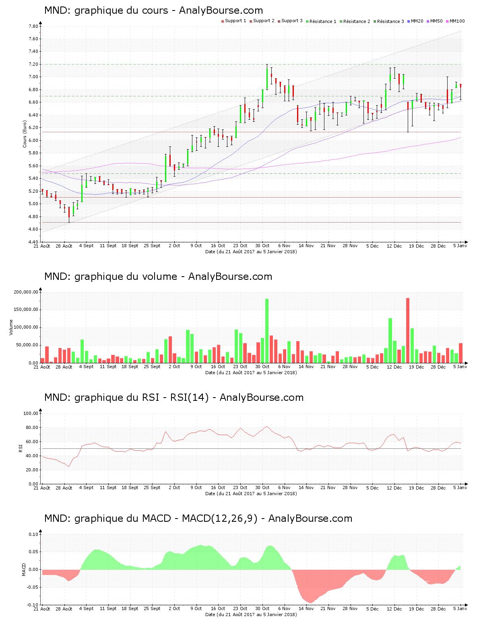Click '28 Nov' date on MACD chart axis
Image resolution: width=483 pixels, height=625 pixels.
[x=350, y=608]
